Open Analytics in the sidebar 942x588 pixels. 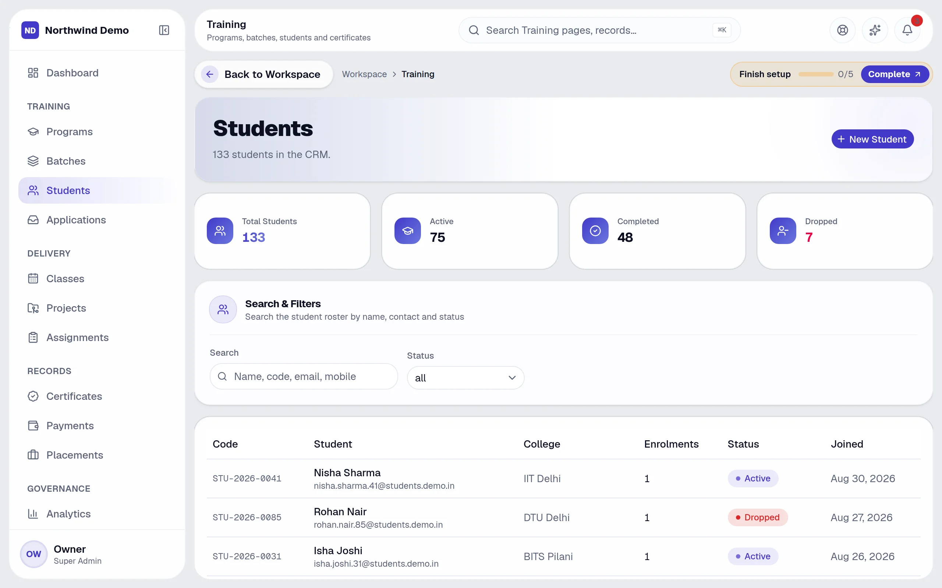click(96, 514)
